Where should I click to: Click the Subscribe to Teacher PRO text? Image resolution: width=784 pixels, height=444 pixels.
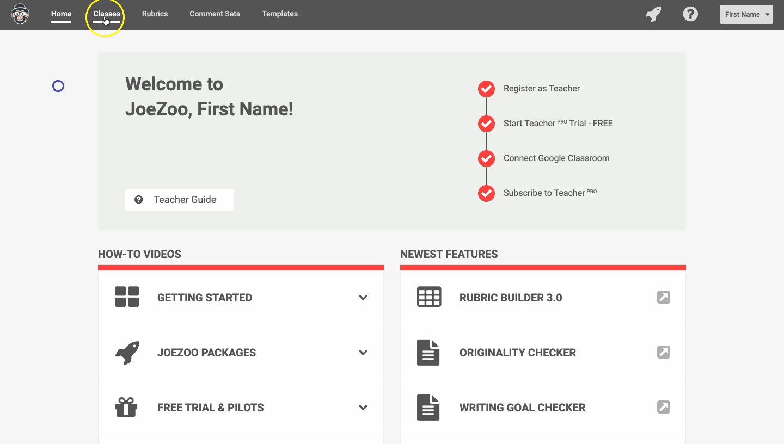(x=550, y=193)
